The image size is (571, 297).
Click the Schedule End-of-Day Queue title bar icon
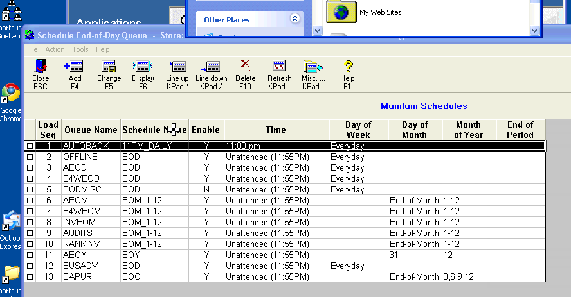click(30, 35)
